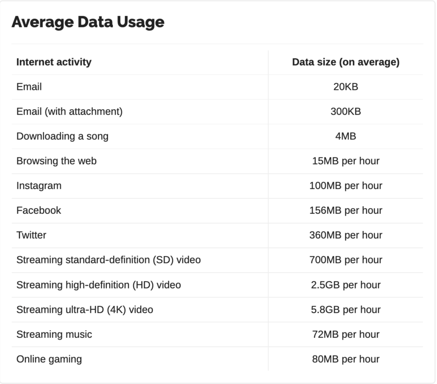Viewport: 437px width, 384px height.
Task: Click the Twitter row label
Action: (x=31, y=235)
